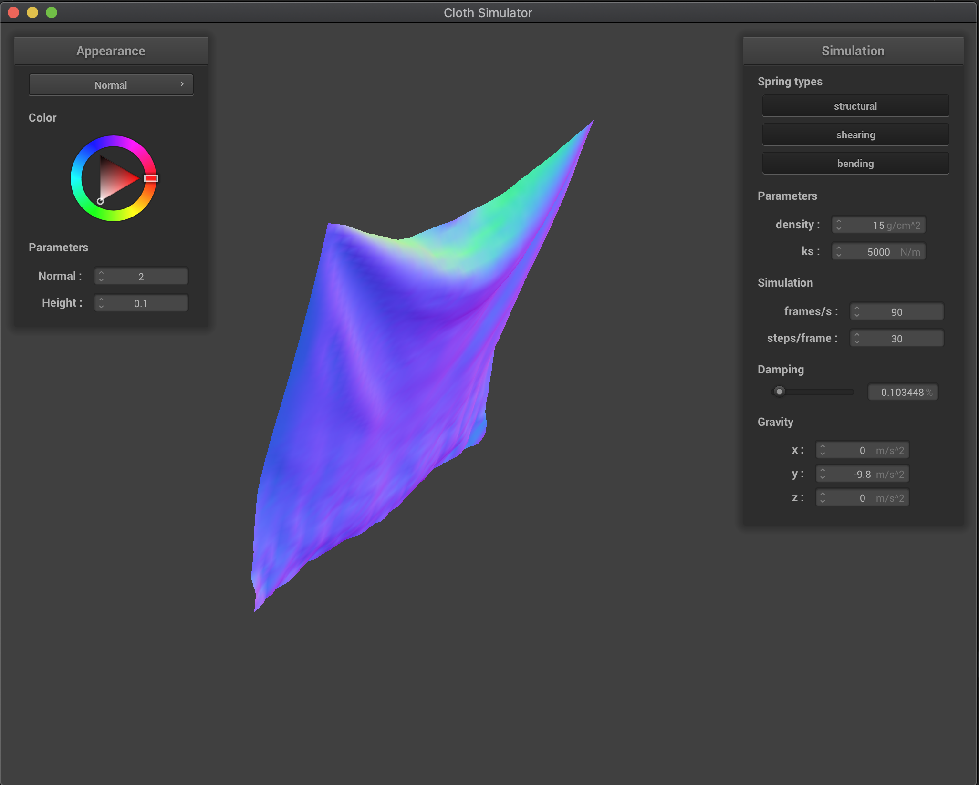
Task: Click the Height parameter stepper arrows
Action: point(101,303)
